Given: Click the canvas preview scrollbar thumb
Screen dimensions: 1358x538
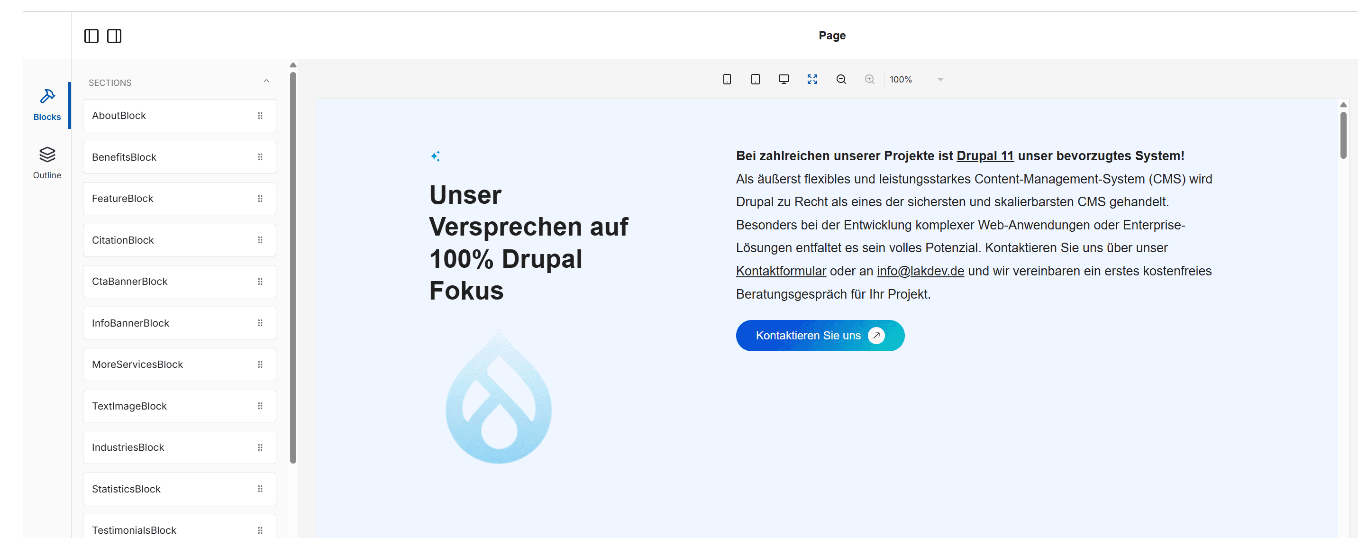Looking at the screenshot, I should click(x=1343, y=135).
